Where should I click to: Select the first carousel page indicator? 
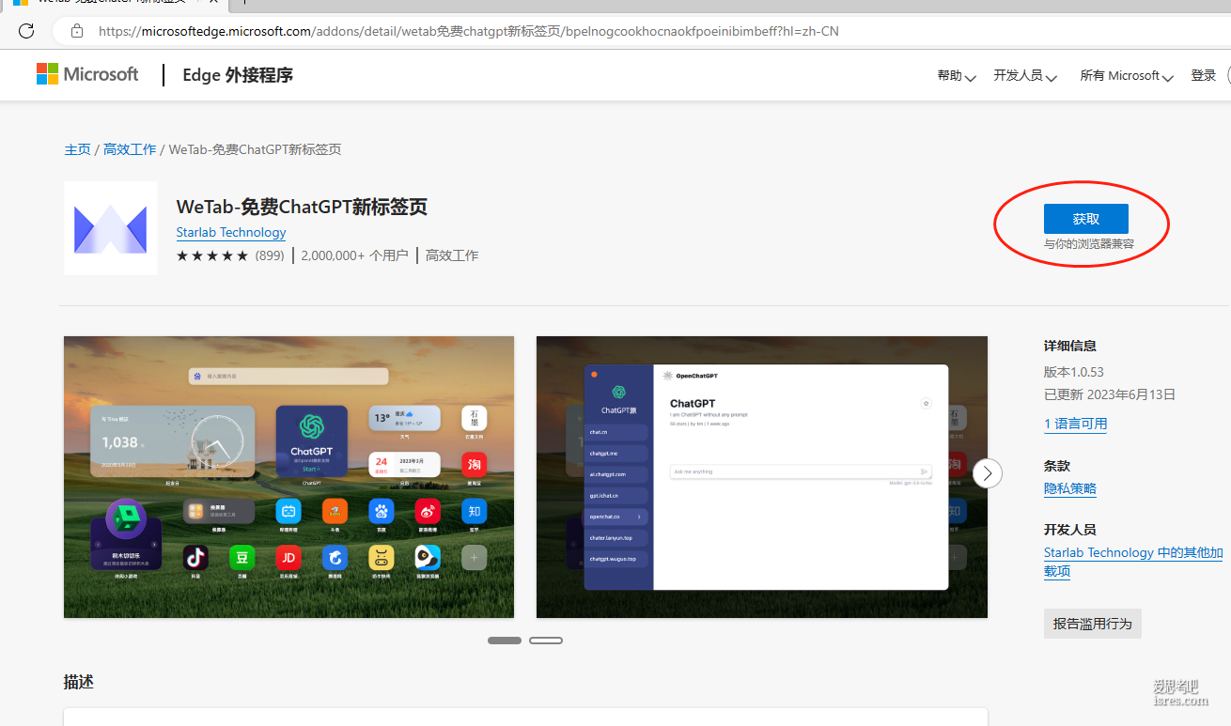pos(505,641)
